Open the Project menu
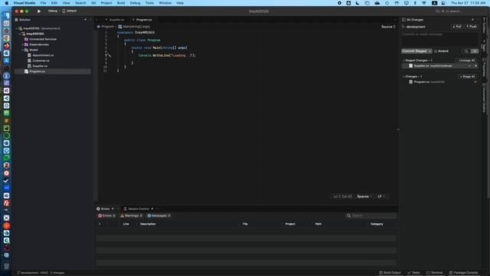Screen dimensions: 490x276 pyautogui.click(x=106, y=3)
